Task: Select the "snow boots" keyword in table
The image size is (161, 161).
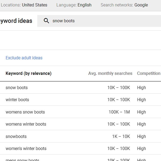Action: pyautogui.click(x=17, y=87)
